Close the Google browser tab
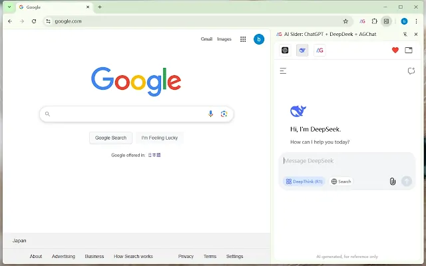Viewport: 426px width, 266px height. click(x=88, y=7)
